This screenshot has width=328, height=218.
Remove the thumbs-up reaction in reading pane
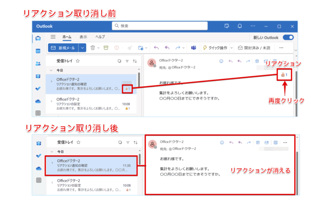284,74
